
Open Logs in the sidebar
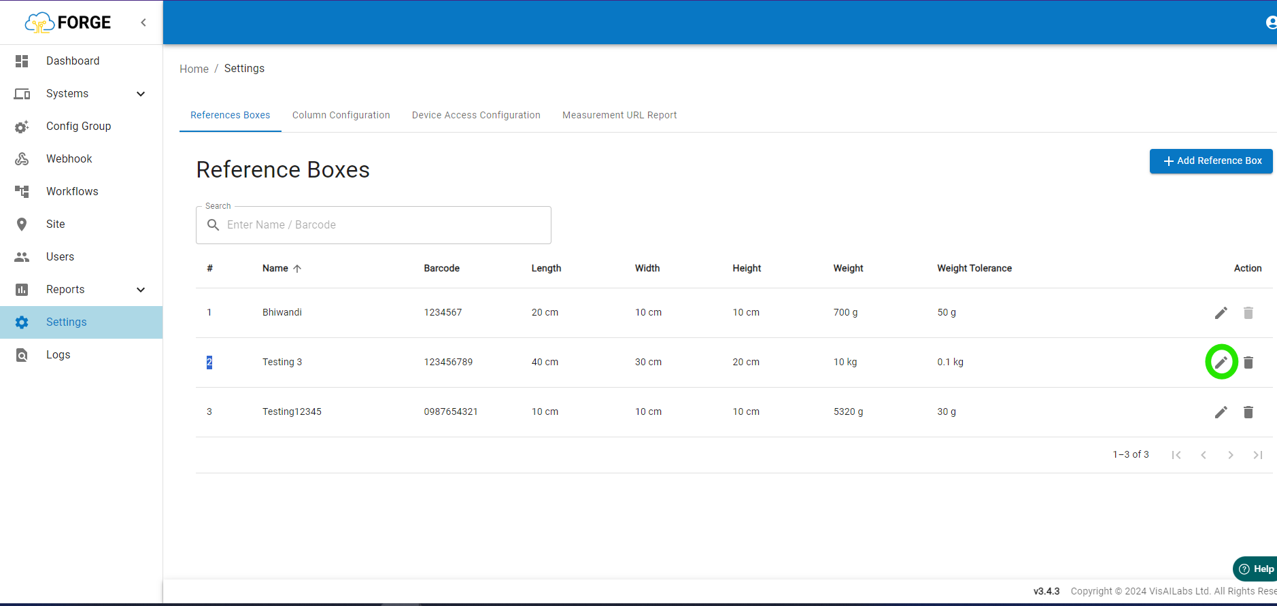[x=81, y=355]
